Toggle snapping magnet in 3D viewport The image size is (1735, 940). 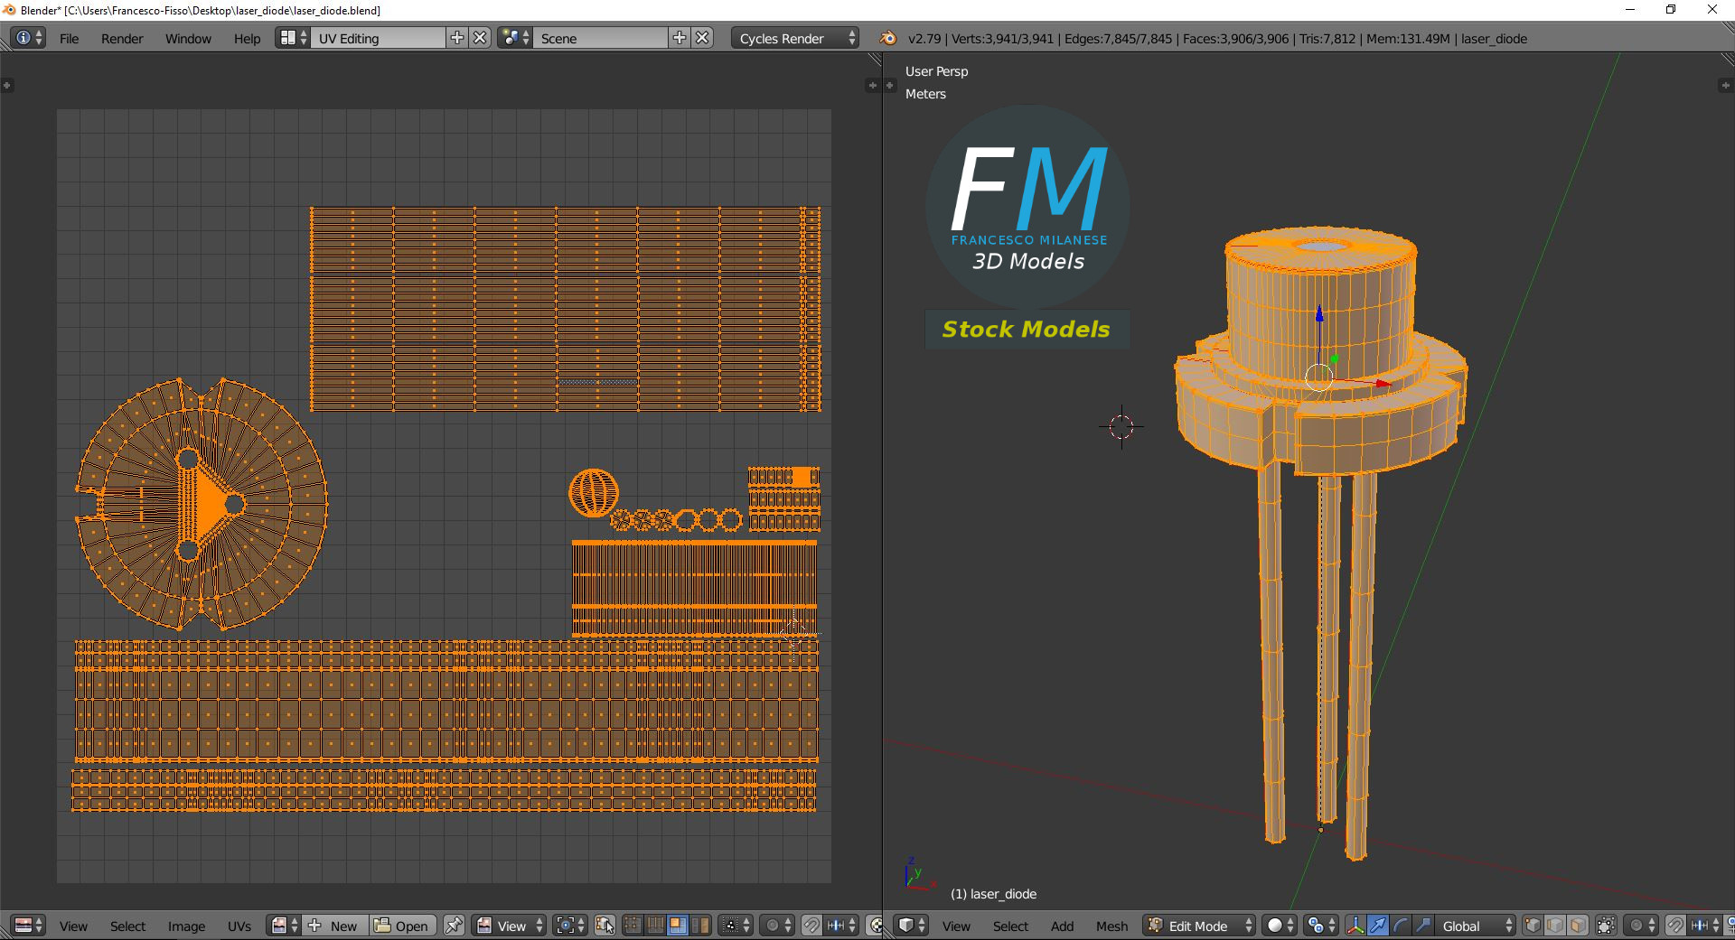point(1674,926)
